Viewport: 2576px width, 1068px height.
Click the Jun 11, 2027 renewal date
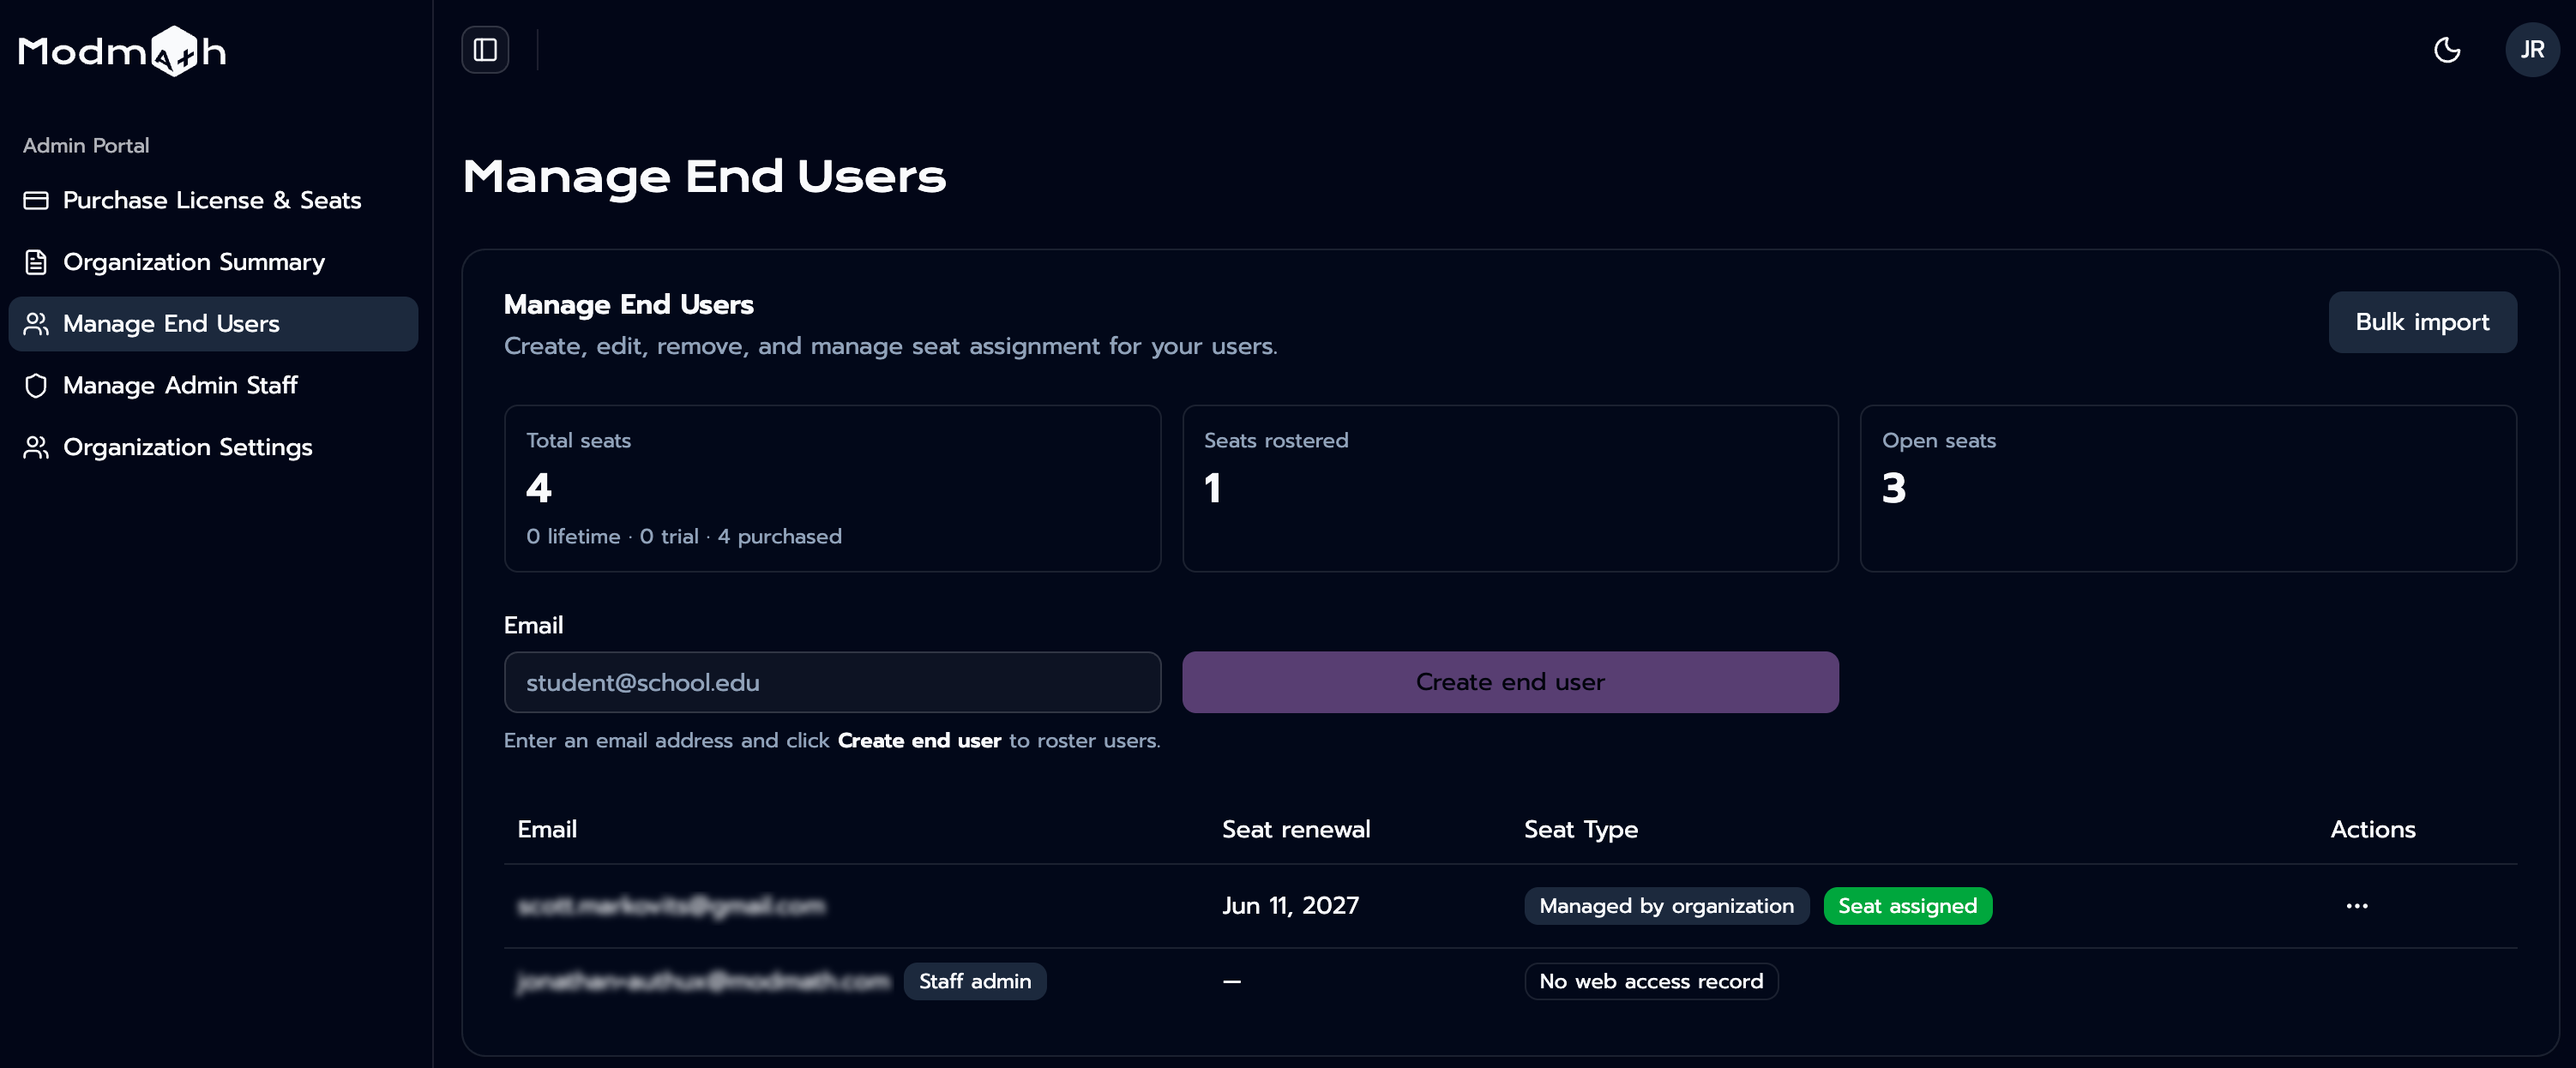click(x=1290, y=906)
